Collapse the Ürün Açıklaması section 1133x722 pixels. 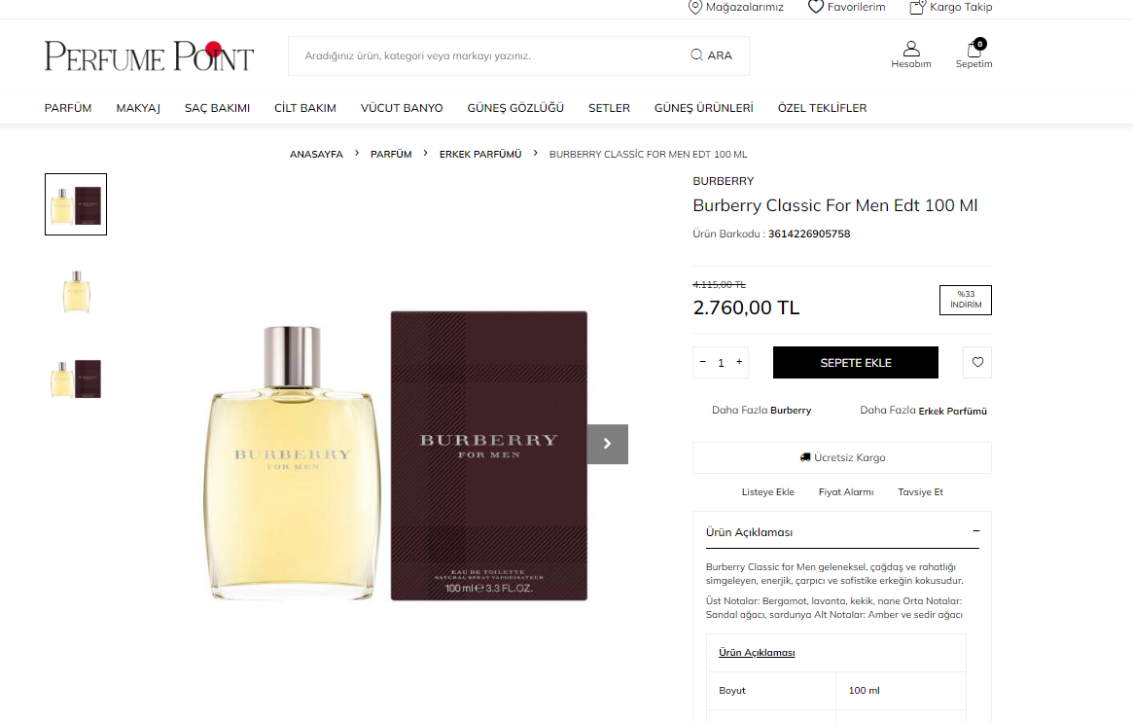976,531
